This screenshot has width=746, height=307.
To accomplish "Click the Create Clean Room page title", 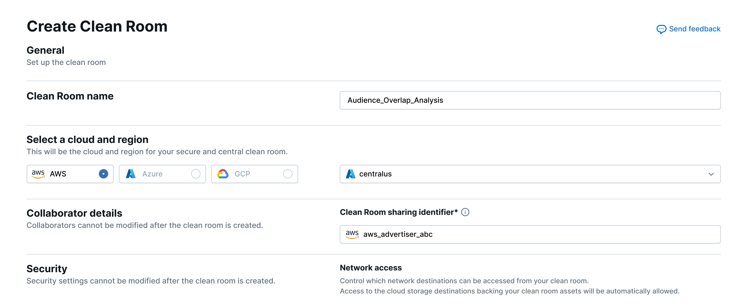I will click(97, 27).
